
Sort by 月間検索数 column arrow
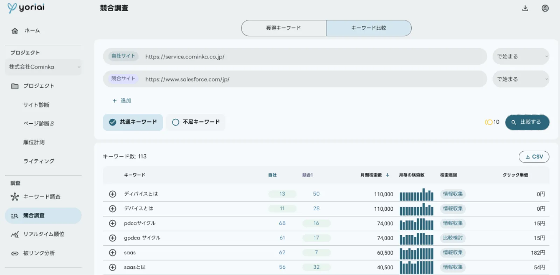tap(387, 175)
